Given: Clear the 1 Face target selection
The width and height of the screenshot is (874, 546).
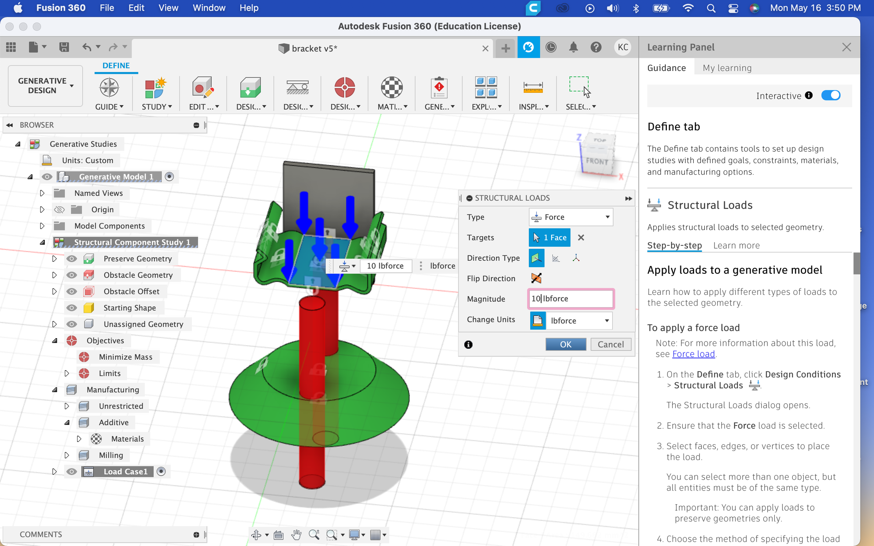Looking at the screenshot, I should tap(581, 237).
